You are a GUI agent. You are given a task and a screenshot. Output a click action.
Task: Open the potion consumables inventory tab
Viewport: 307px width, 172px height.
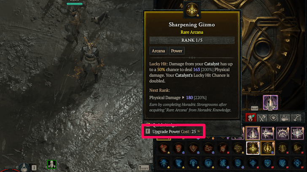point(285,118)
